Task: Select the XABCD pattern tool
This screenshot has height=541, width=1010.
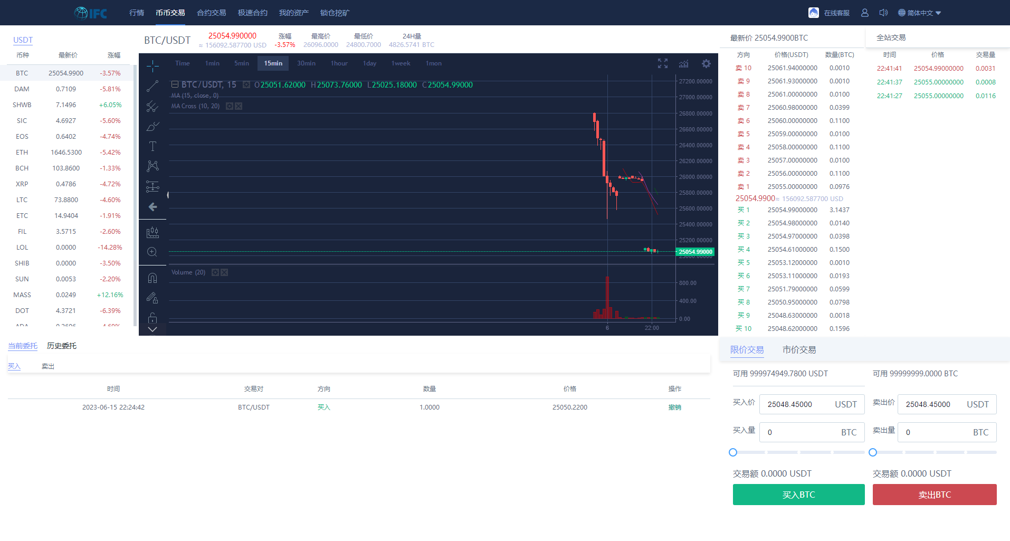Action: point(153,166)
